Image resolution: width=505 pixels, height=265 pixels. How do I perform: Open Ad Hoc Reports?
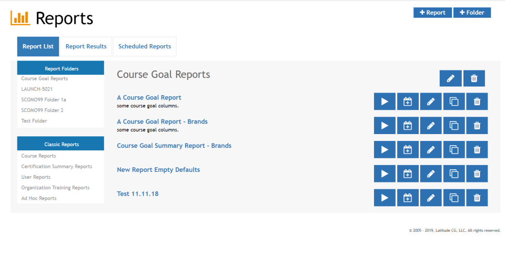point(38,198)
